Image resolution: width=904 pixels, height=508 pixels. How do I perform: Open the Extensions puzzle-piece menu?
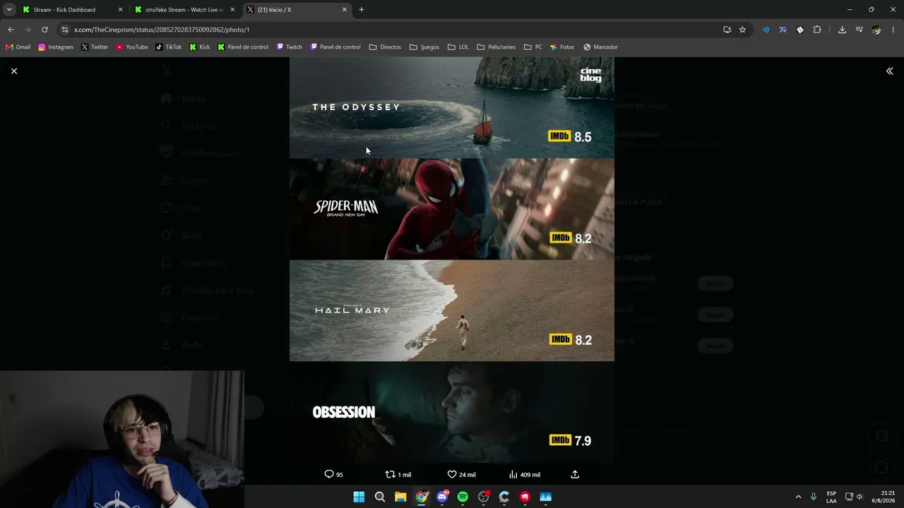[x=817, y=30]
